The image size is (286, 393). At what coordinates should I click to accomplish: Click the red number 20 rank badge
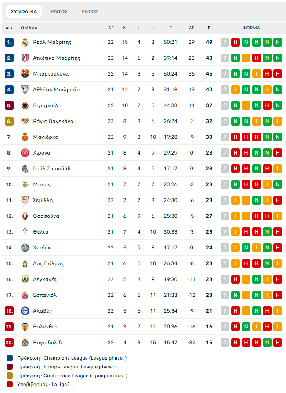click(x=10, y=343)
